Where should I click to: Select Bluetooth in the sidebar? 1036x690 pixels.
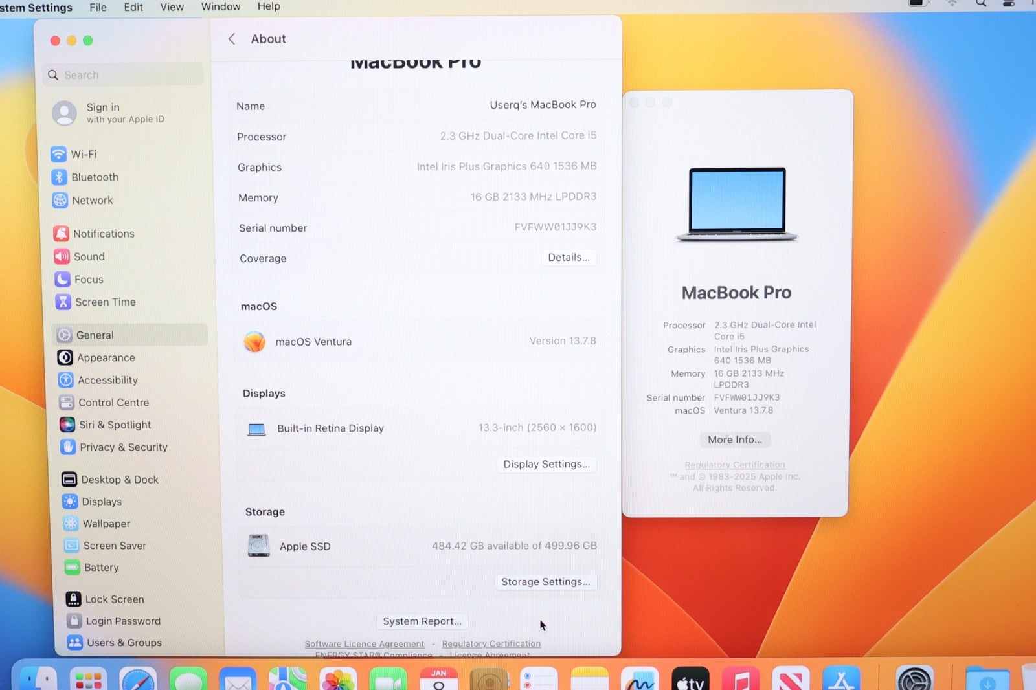(94, 177)
